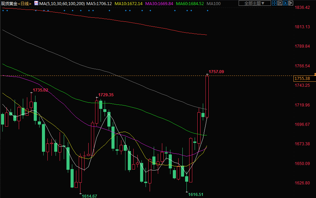Select the MA5:1706.12 label
Image resolution: width=316 pixels, height=198 pixels.
point(99,3)
